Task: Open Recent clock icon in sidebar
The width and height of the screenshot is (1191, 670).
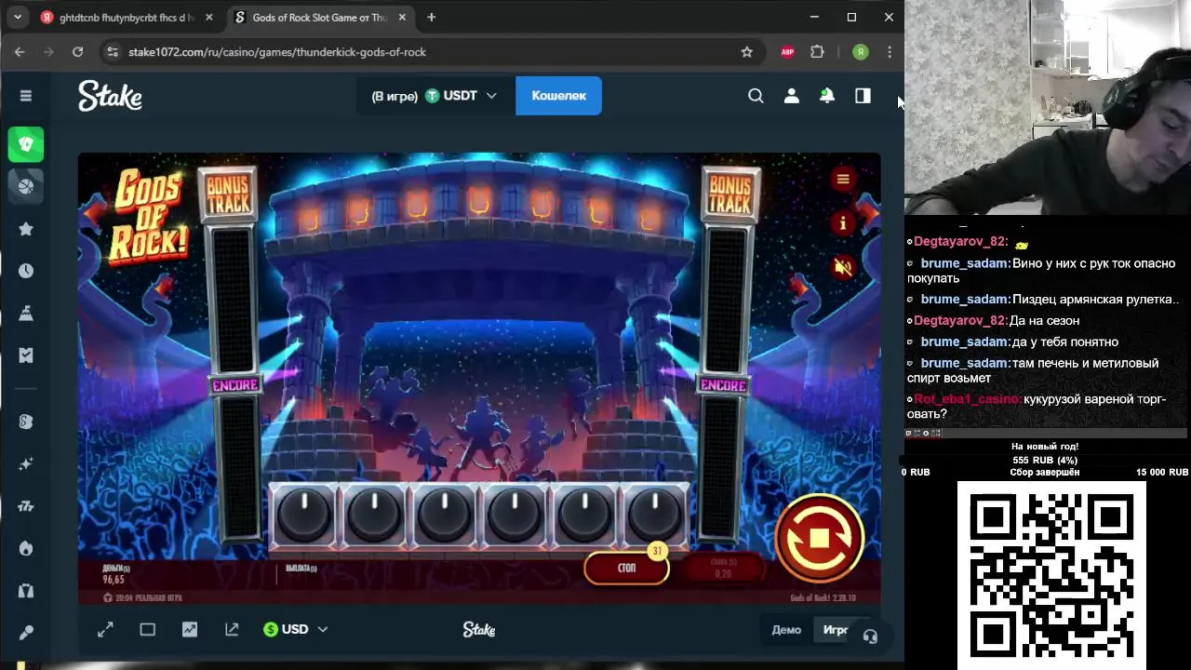Action: tap(26, 271)
